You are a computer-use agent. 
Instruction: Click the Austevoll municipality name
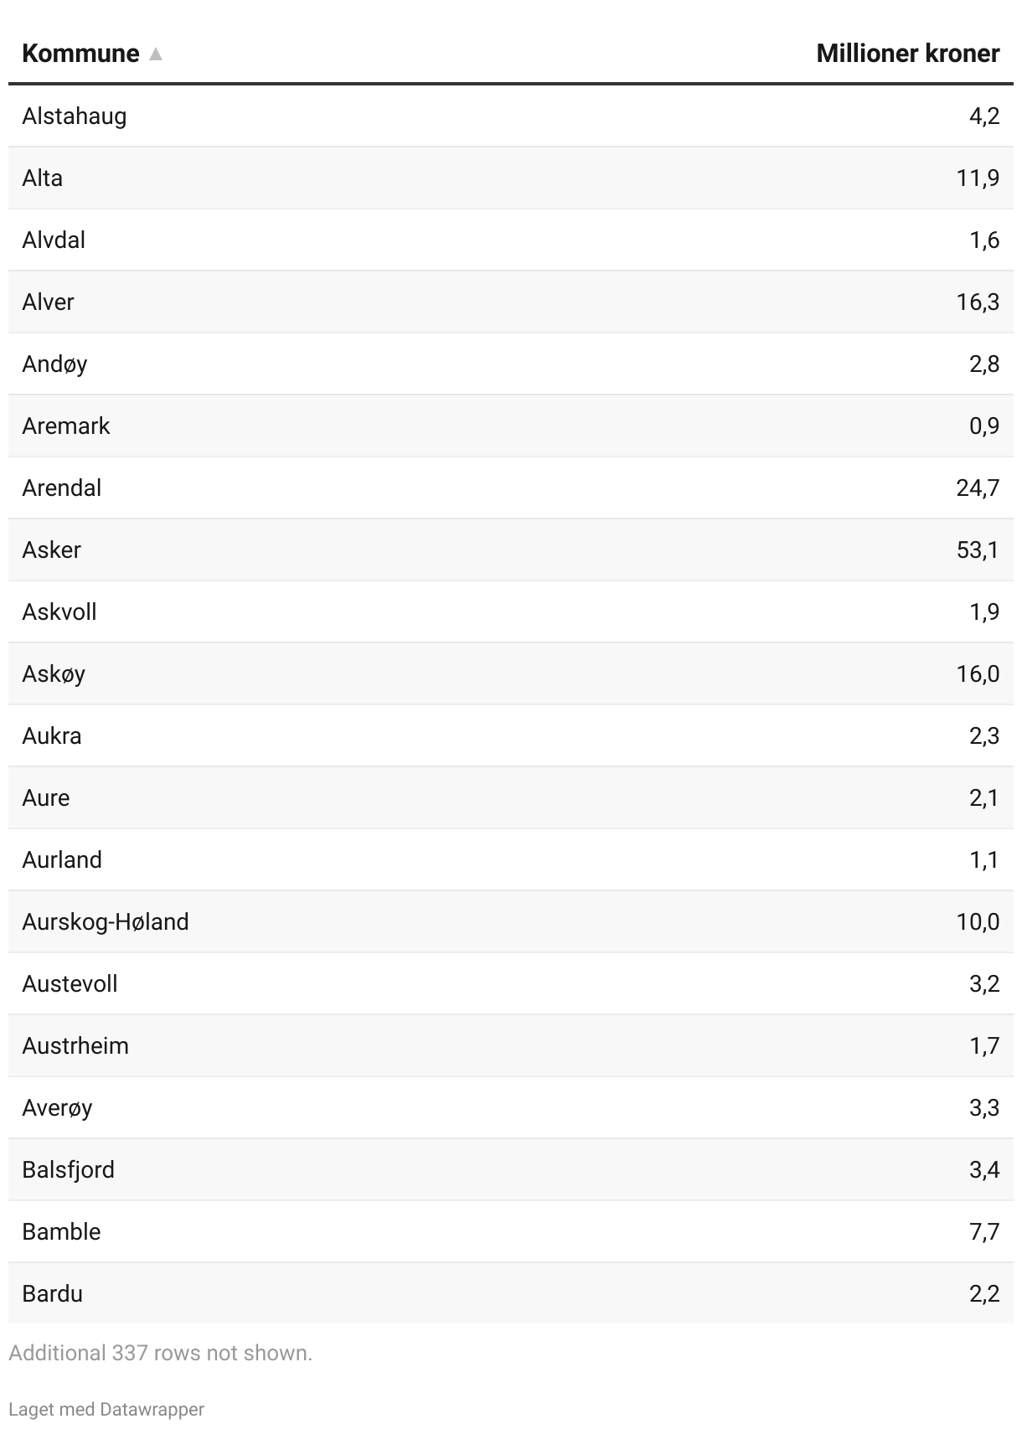[70, 983]
